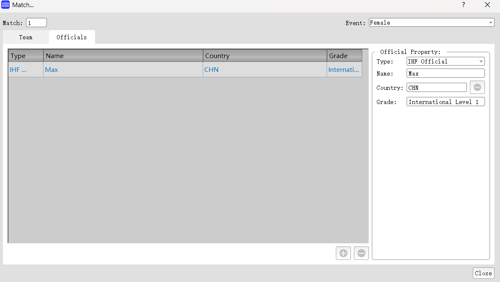Click the add official plus icon
Viewport: 500px width, 282px height.
pos(343,253)
